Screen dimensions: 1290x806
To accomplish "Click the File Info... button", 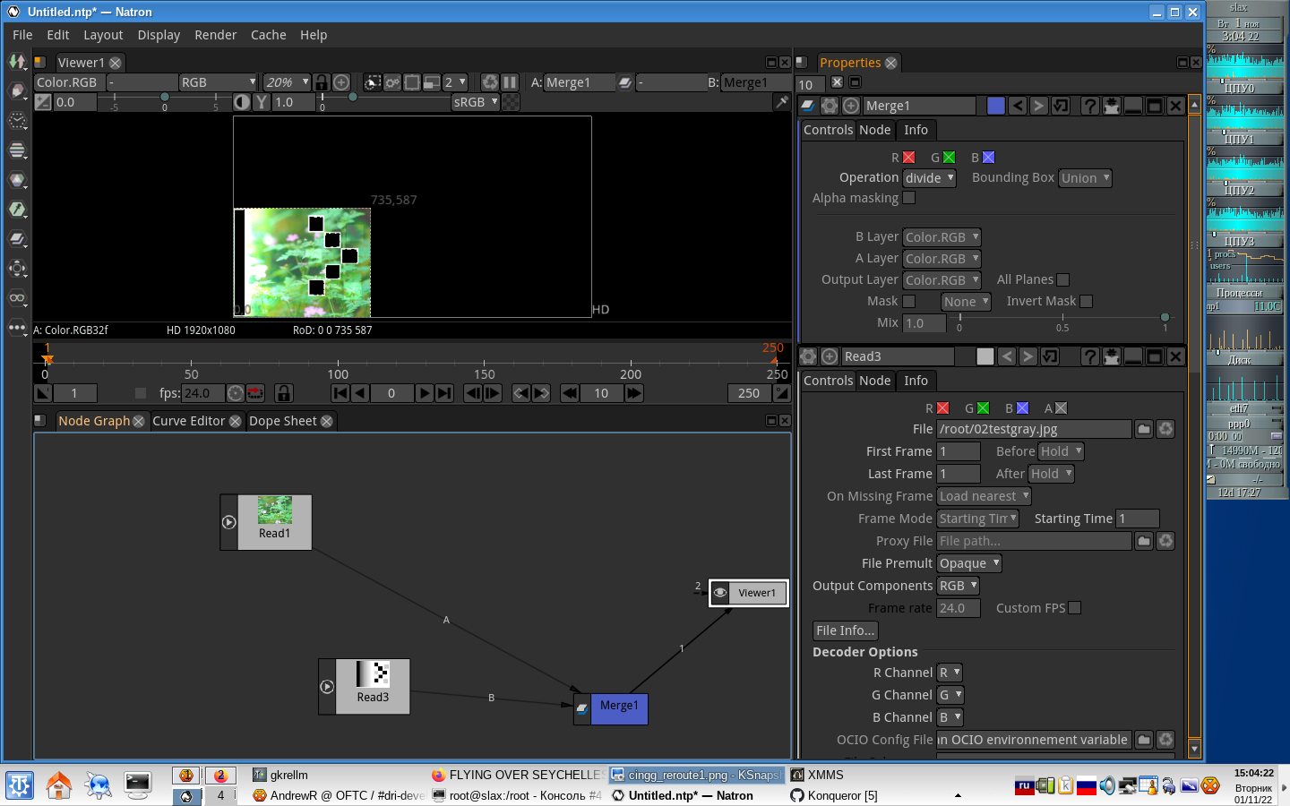I will click(845, 630).
